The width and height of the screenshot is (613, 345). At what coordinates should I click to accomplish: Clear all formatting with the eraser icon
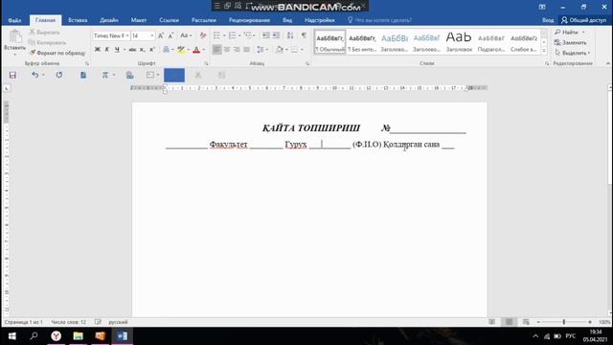(203, 35)
